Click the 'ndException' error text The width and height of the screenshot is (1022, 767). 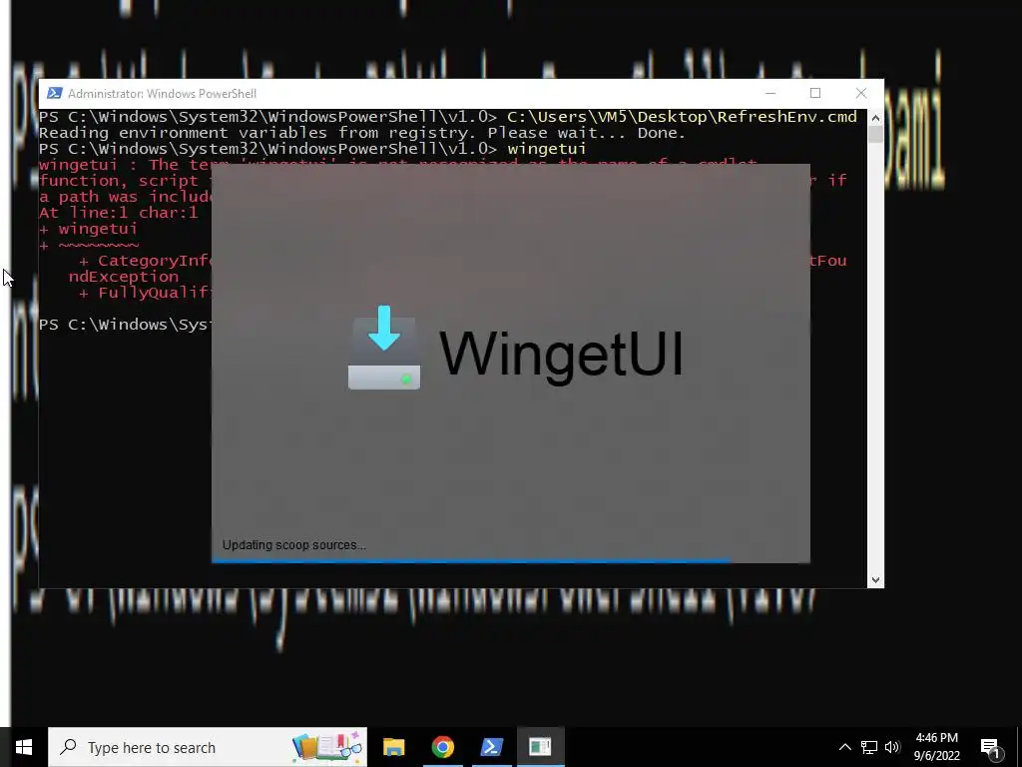[123, 277]
